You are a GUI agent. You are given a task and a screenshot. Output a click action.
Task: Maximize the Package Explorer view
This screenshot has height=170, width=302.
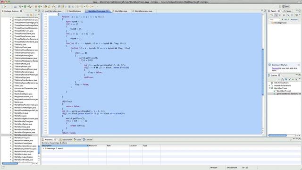click(39, 10)
